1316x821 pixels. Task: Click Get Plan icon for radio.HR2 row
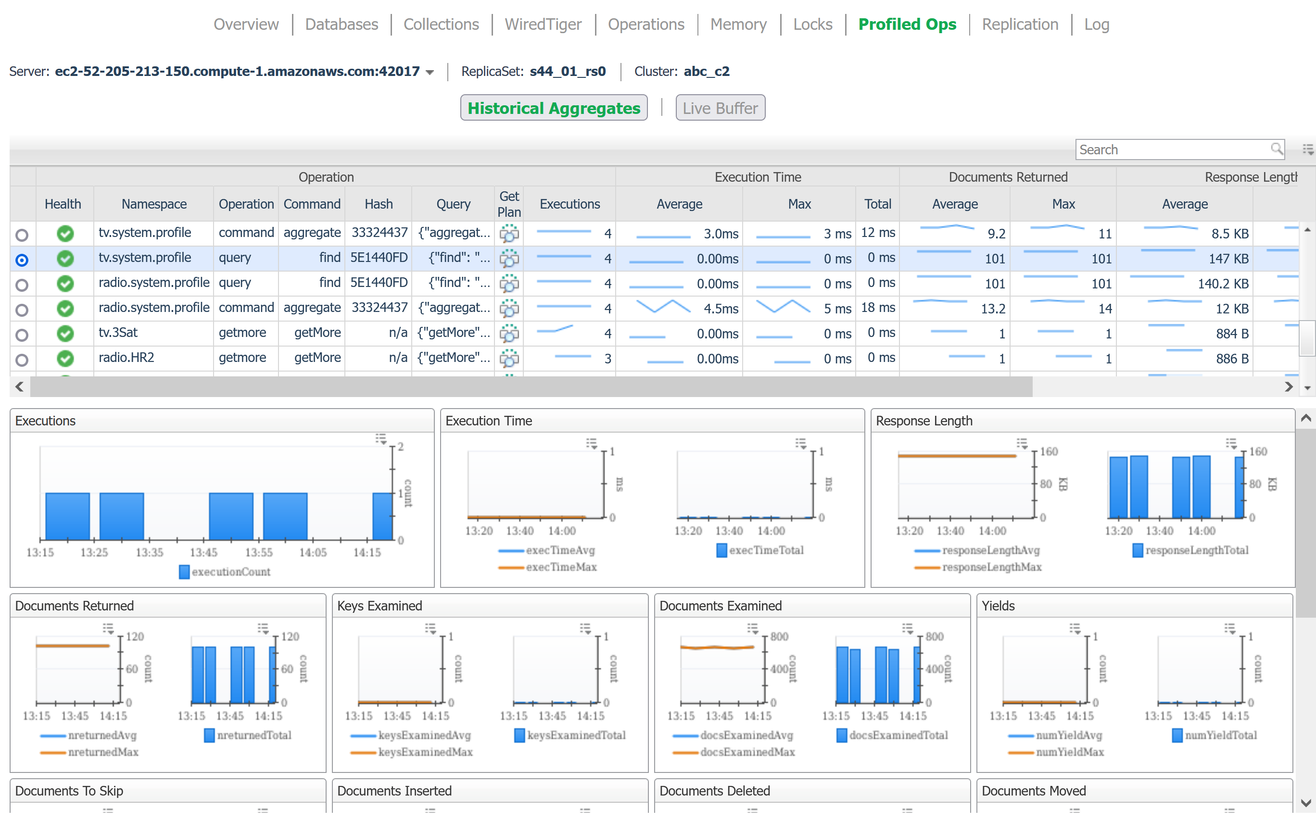coord(508,359)
